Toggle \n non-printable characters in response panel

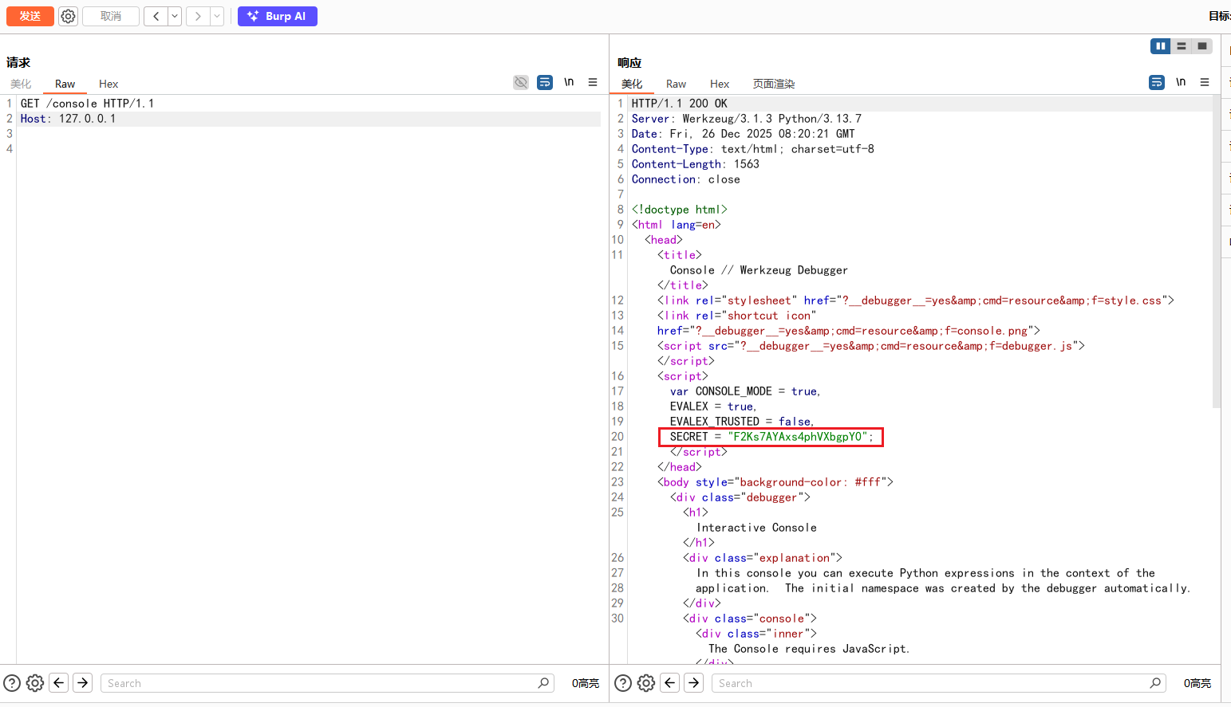[x=1181, y=82]
